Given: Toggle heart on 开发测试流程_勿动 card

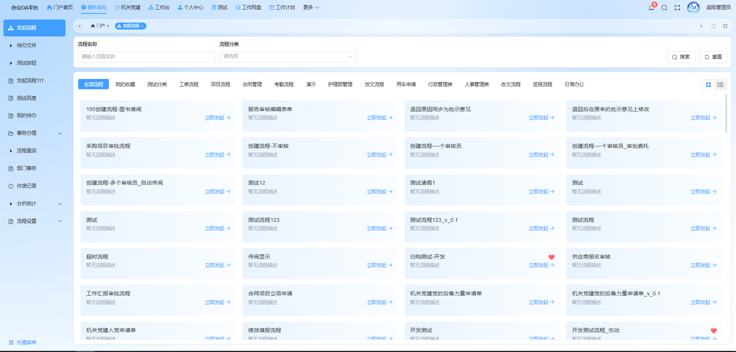Looking at the screenshot, I should pyautogui.click(x=714, y=331).
